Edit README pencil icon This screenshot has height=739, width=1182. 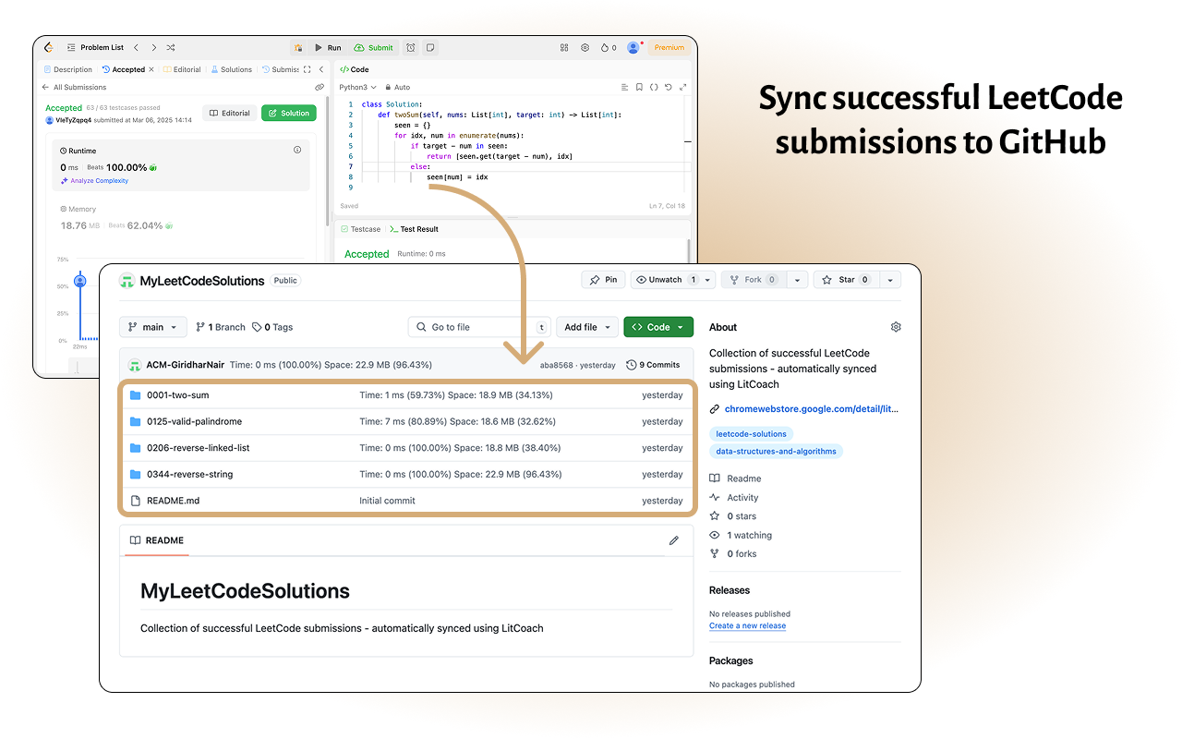tap(674, 540)
